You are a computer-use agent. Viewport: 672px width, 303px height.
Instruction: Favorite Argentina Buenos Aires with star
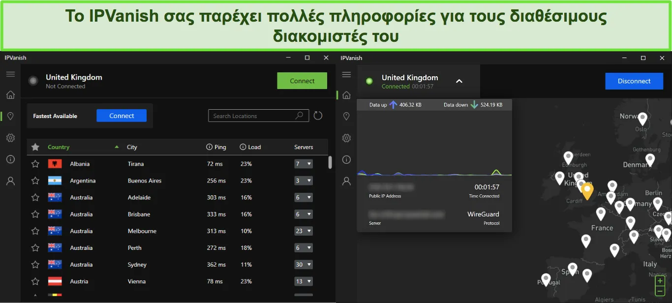pos(35,181)
